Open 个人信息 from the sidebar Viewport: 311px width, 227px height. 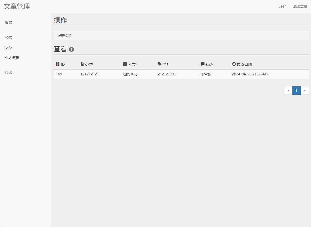[x=12, y=57]
